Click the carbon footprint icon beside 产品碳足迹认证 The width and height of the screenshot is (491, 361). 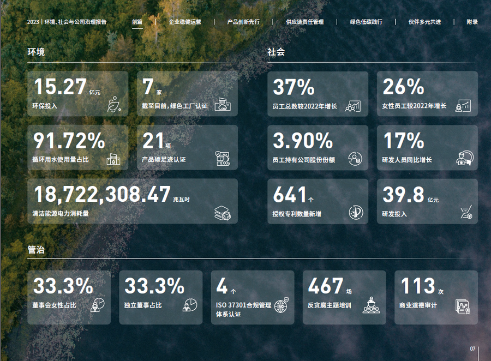tap(223, 159)
